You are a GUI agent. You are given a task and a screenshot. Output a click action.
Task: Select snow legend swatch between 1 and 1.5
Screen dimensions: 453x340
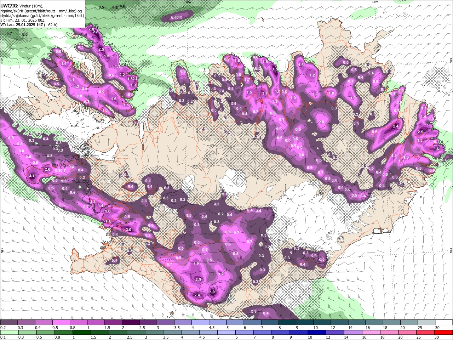(96, 323)
